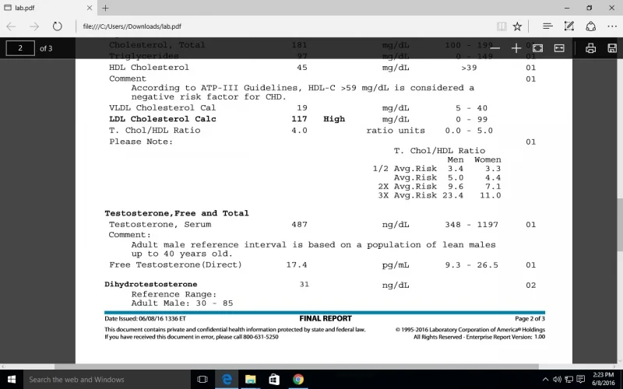Click 'HDL Cholesterol' test name
This screenshot has height=389, width=623.
(149, 67)
